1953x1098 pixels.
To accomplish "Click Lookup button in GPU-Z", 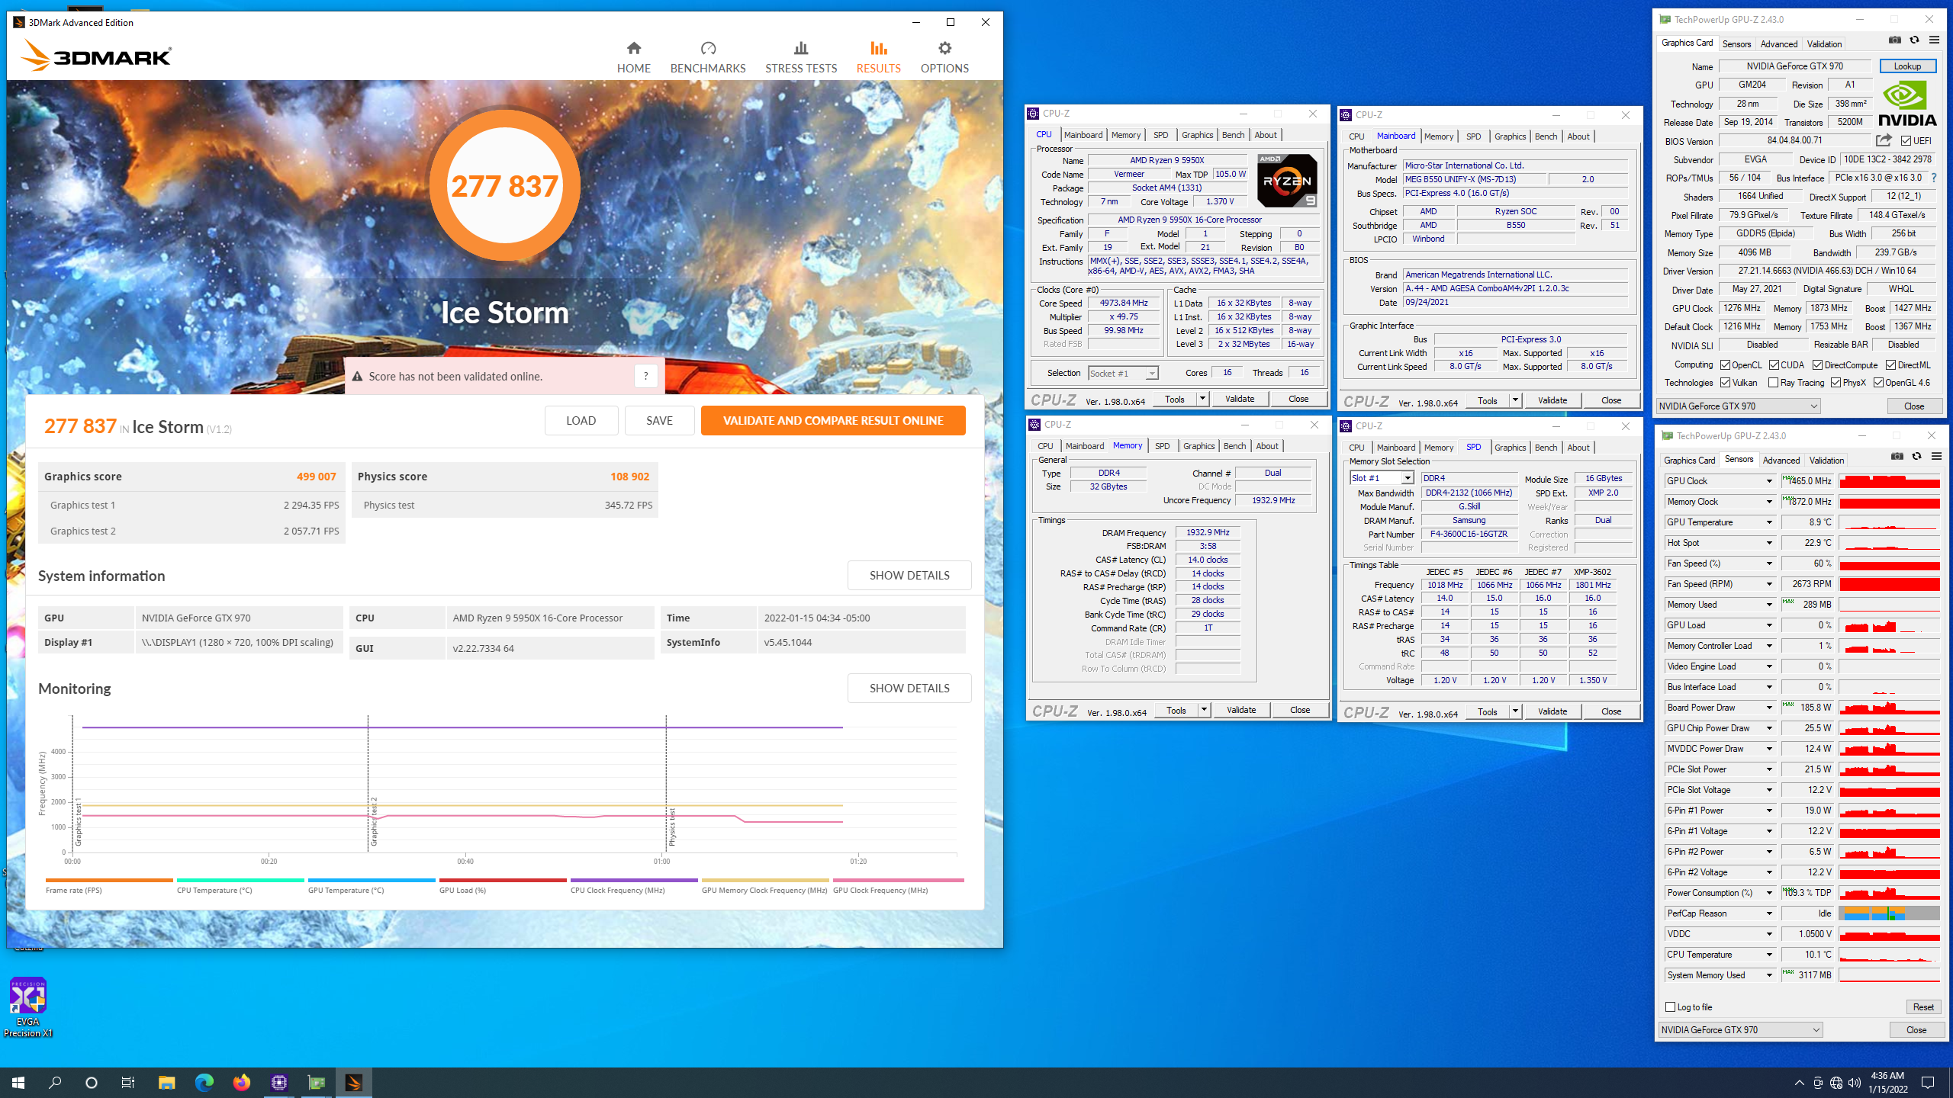I will (1907, 66).
